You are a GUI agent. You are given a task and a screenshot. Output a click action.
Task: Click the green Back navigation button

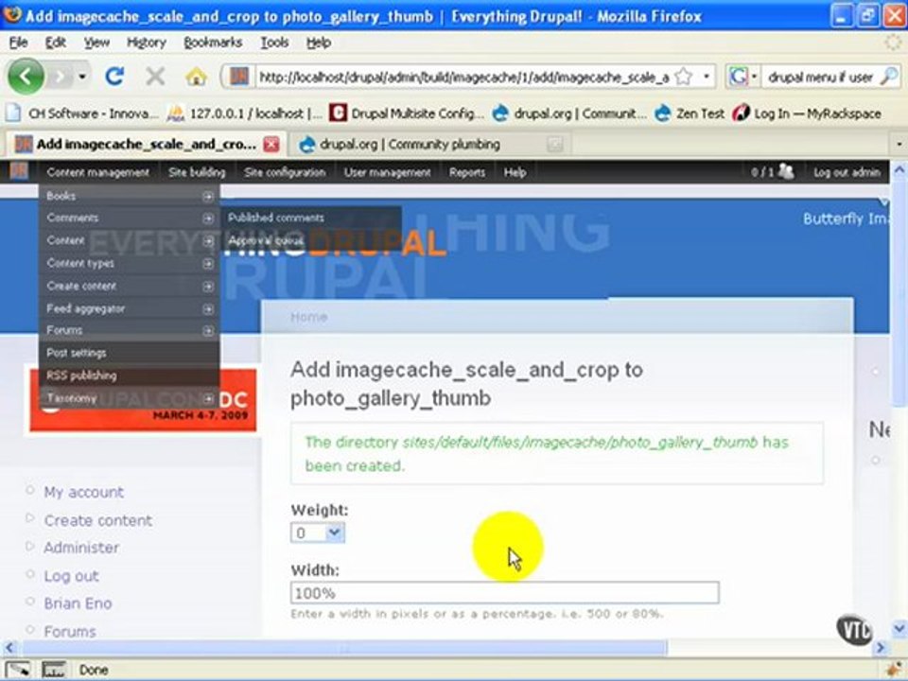coord(26,76)
